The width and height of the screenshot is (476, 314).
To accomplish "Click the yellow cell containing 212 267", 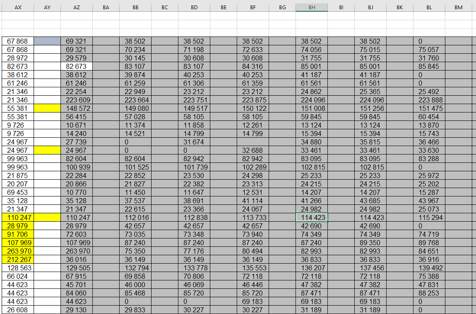I will coord(18,259).
